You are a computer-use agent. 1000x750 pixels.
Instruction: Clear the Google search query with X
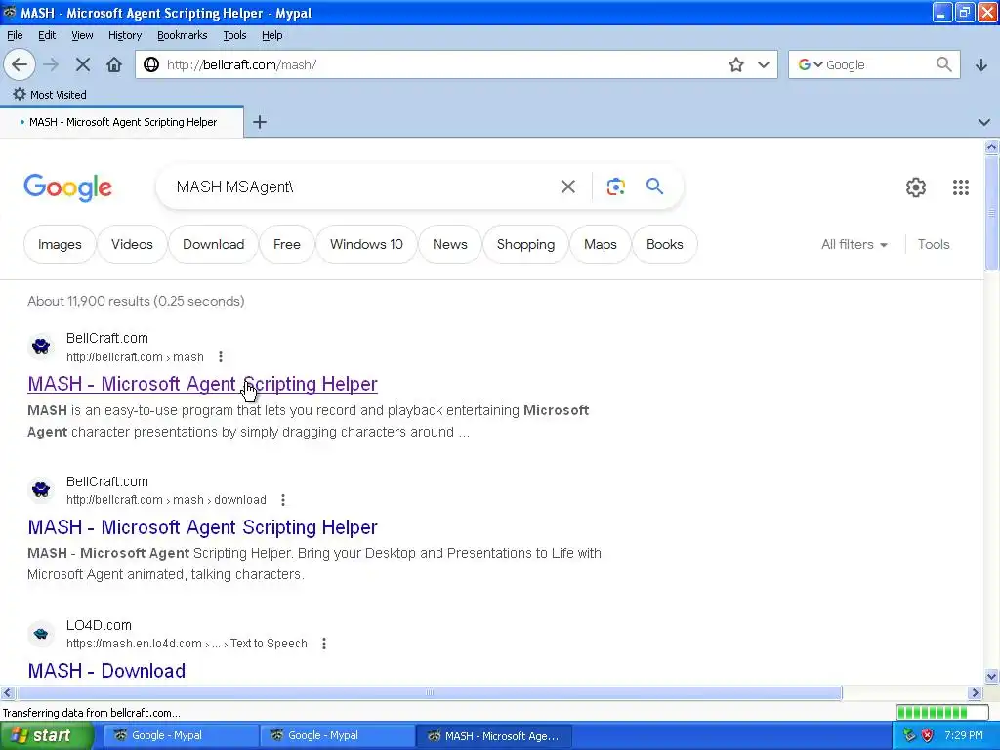567,187
